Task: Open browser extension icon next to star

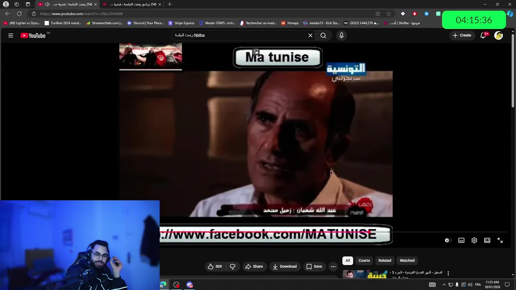Action: click(x=403, y=14)
